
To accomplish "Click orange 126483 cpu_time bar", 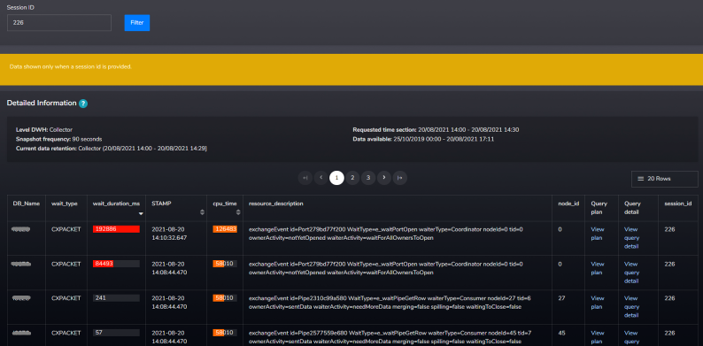I will (x=225, y=229).
